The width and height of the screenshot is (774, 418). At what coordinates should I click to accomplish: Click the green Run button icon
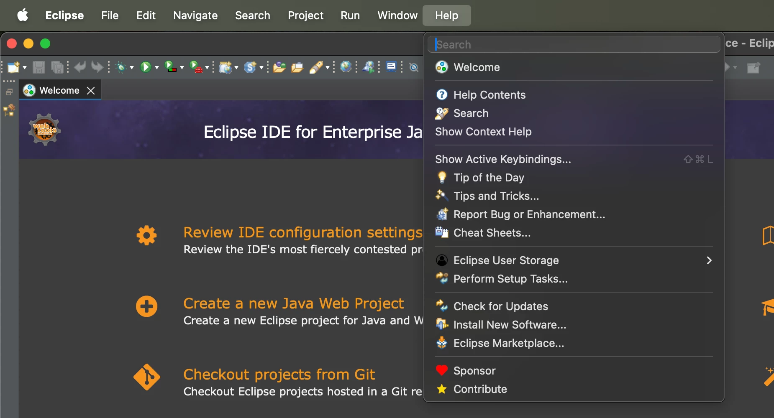coord(146,67)
